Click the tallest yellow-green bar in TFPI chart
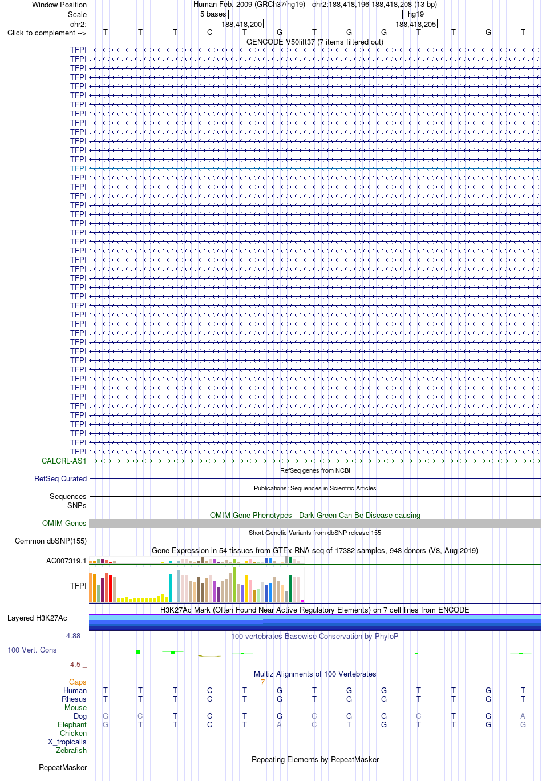 coord(234,585)
